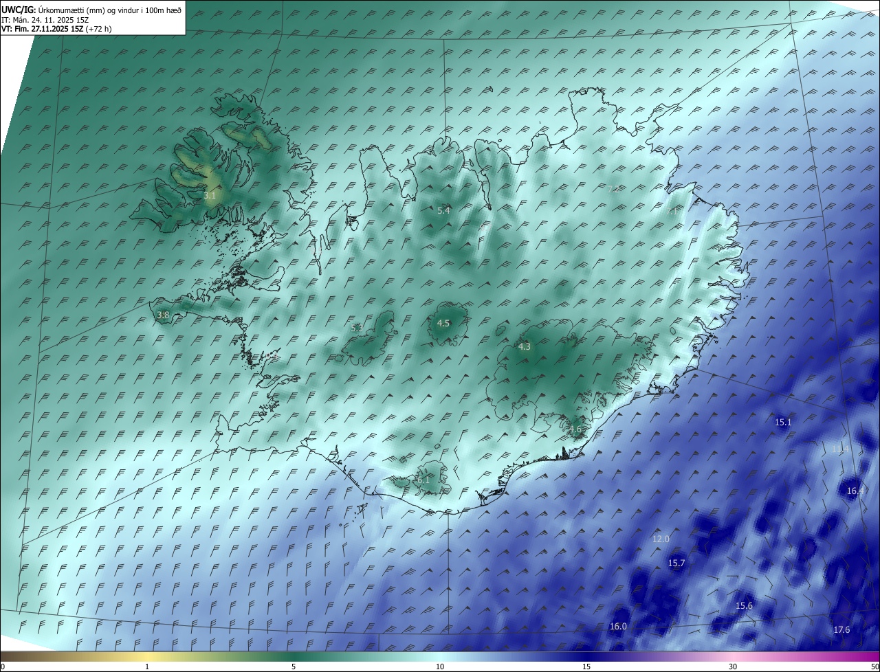The image size is (880, 672).
Task: Select the 16.4 value in dark blue cell
Action: [x=855, y=491]
